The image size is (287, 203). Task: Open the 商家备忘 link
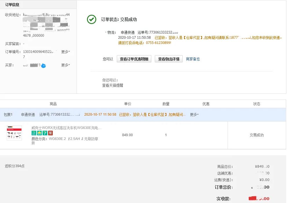coord(193,59)
